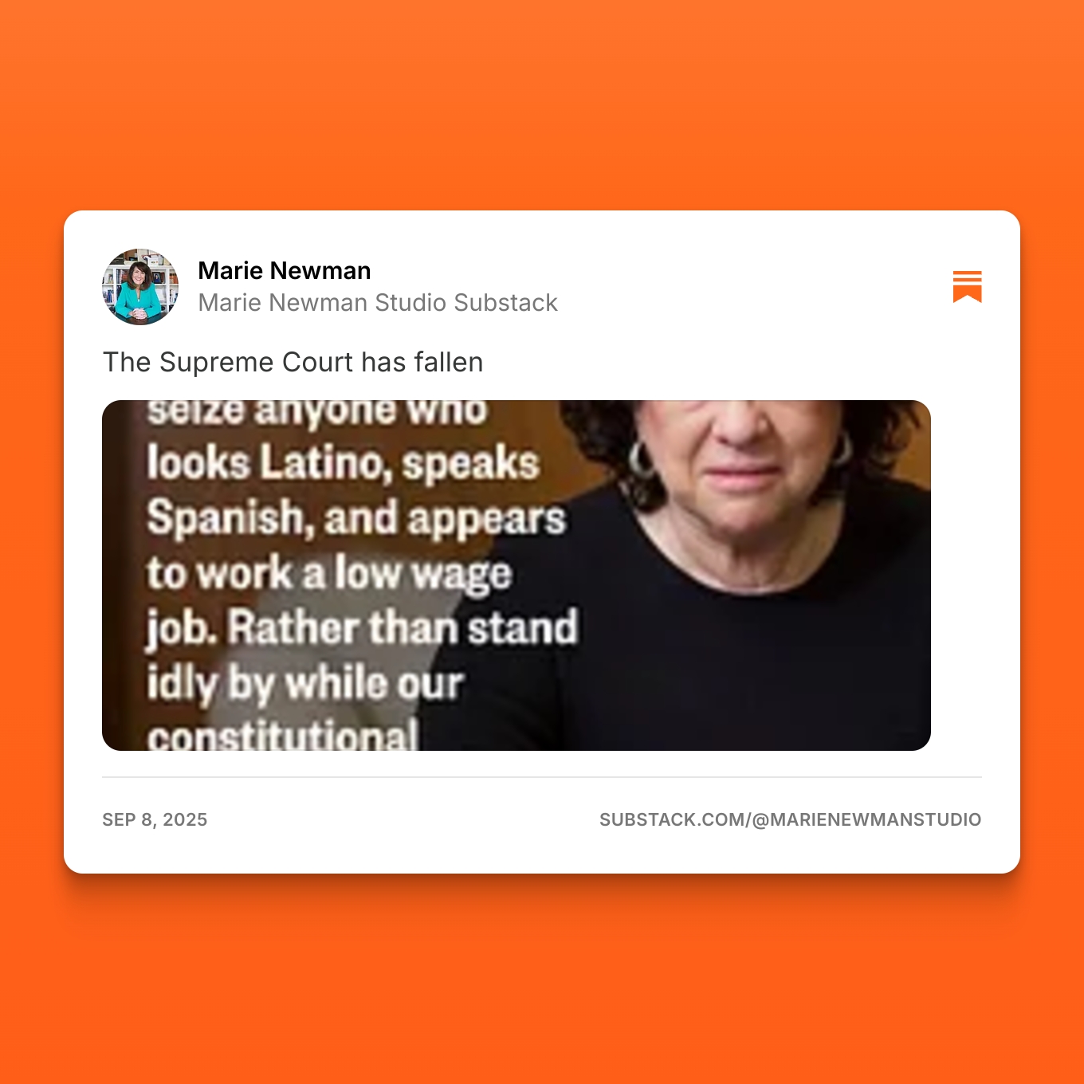Open the Marie Newman Studio Substack publication
1084x1084 pixels.
[378, 303]
